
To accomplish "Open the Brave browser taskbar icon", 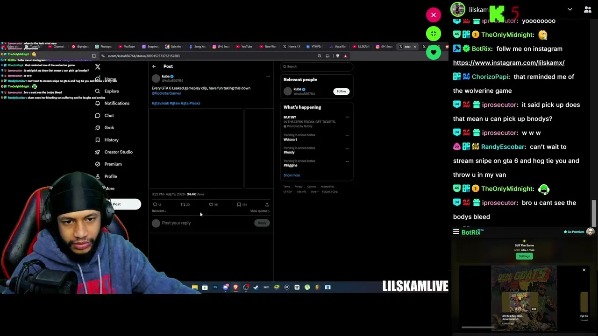I will point(235,287).
